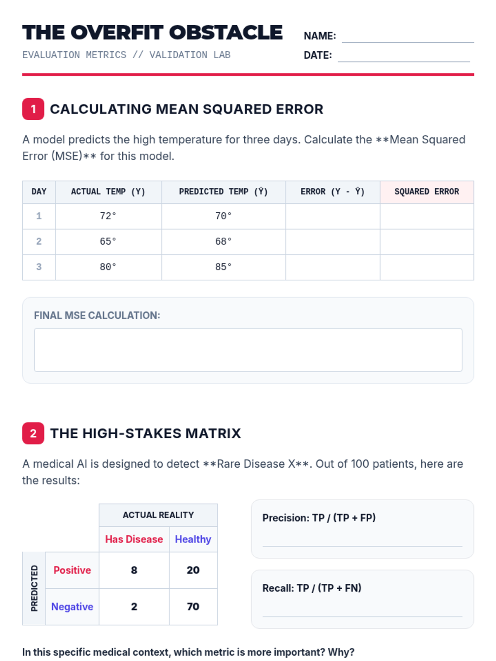Image resolution: width=496 pixels, height=661 pixels.
Task: Click the Squared Error cell for Day 1
Action: click(x=427, y=216)
